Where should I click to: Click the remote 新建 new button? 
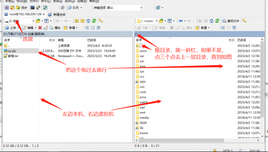click(x=202, y=28)
